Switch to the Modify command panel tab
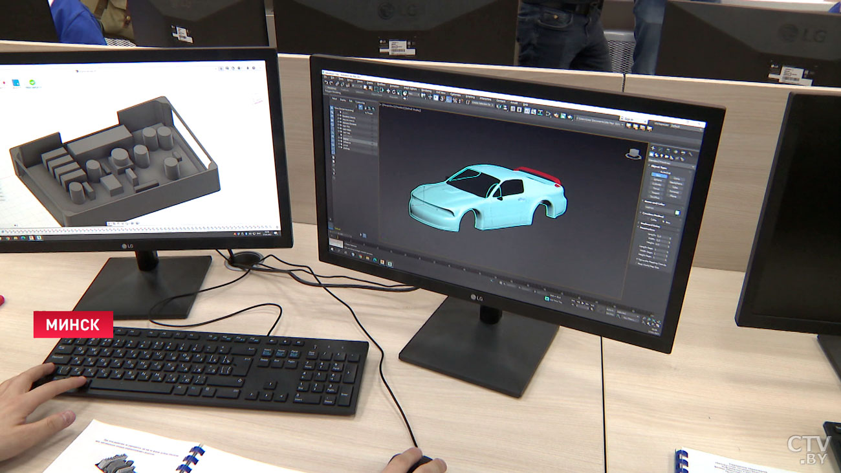 (661, 149)
